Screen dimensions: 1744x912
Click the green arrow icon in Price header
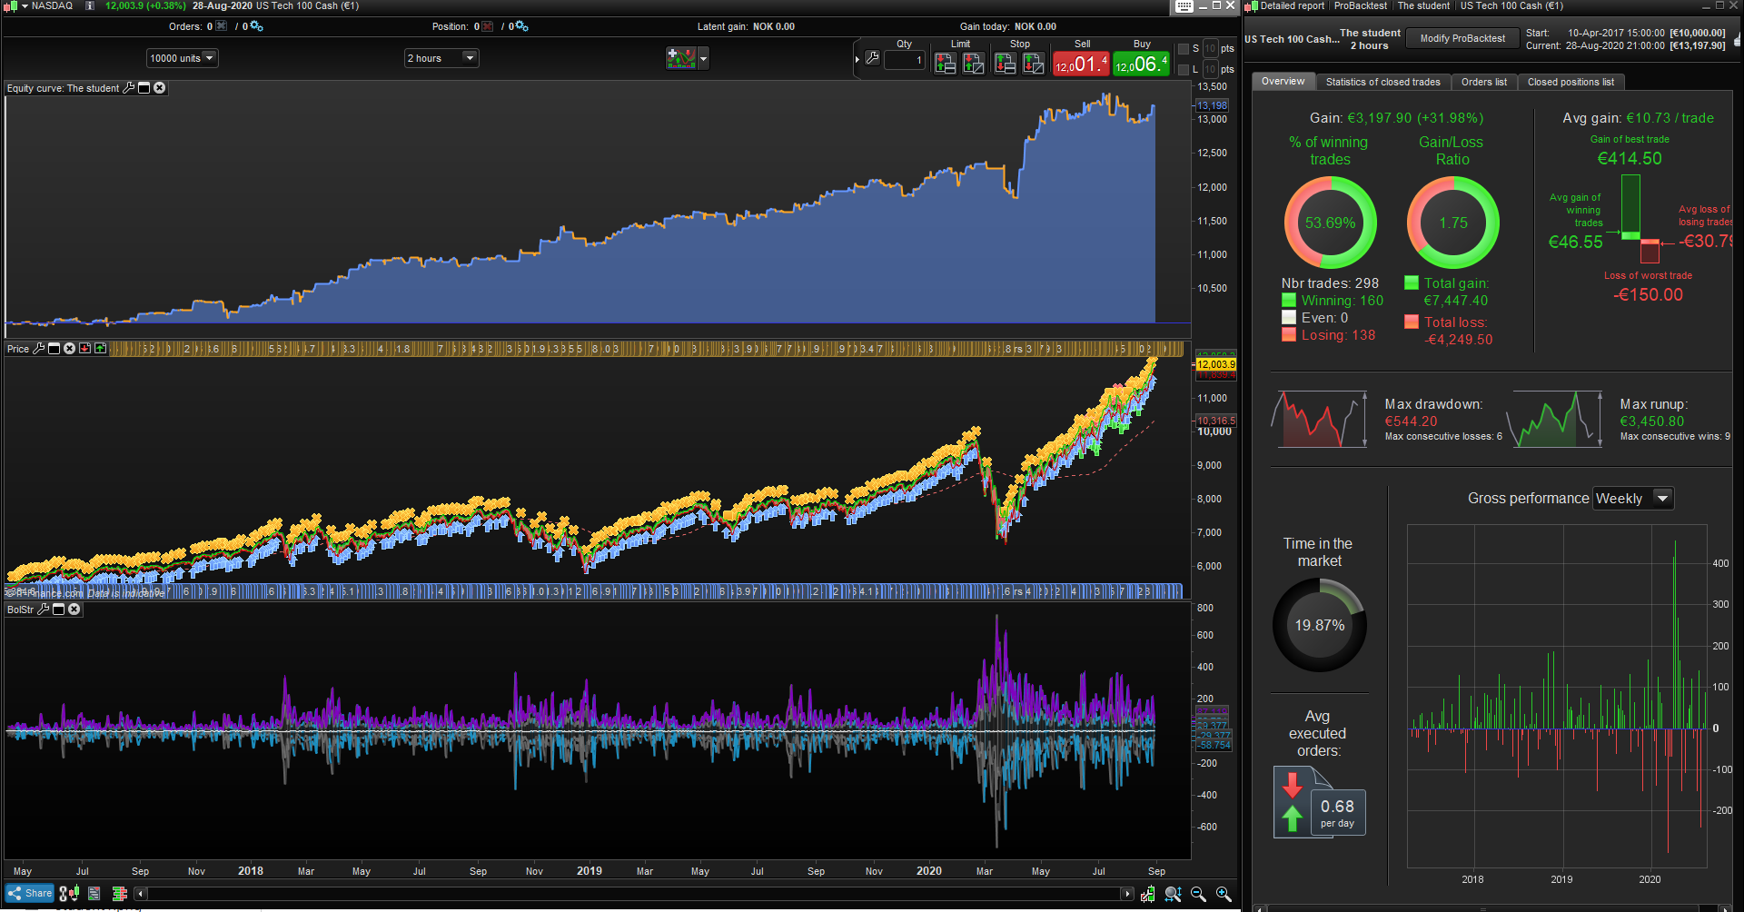click(x=100, y=349)
